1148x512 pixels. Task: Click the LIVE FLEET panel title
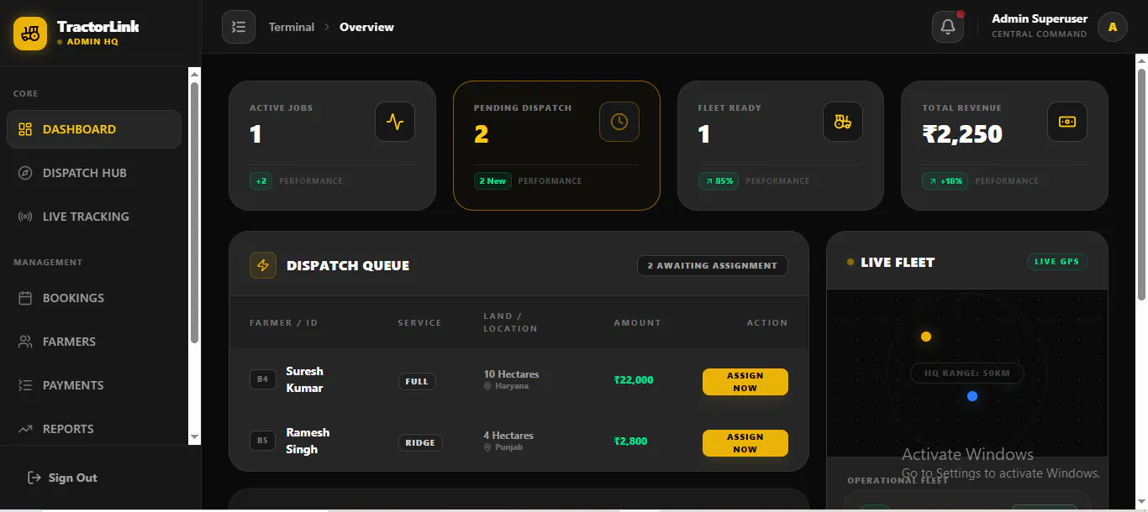tap(898, 262)
